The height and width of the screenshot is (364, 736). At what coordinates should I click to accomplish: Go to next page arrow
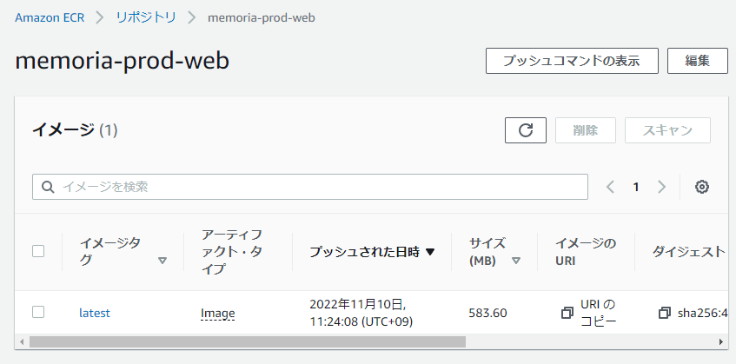[x=662, y=187]
